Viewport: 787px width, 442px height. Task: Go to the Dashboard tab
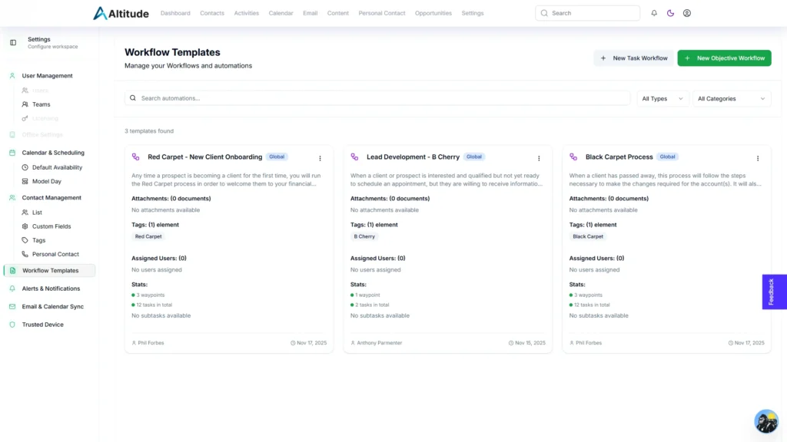pyautogui.click(x=175, y=13)
